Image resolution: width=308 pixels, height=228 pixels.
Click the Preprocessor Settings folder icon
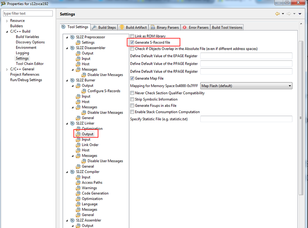[78, 42]
